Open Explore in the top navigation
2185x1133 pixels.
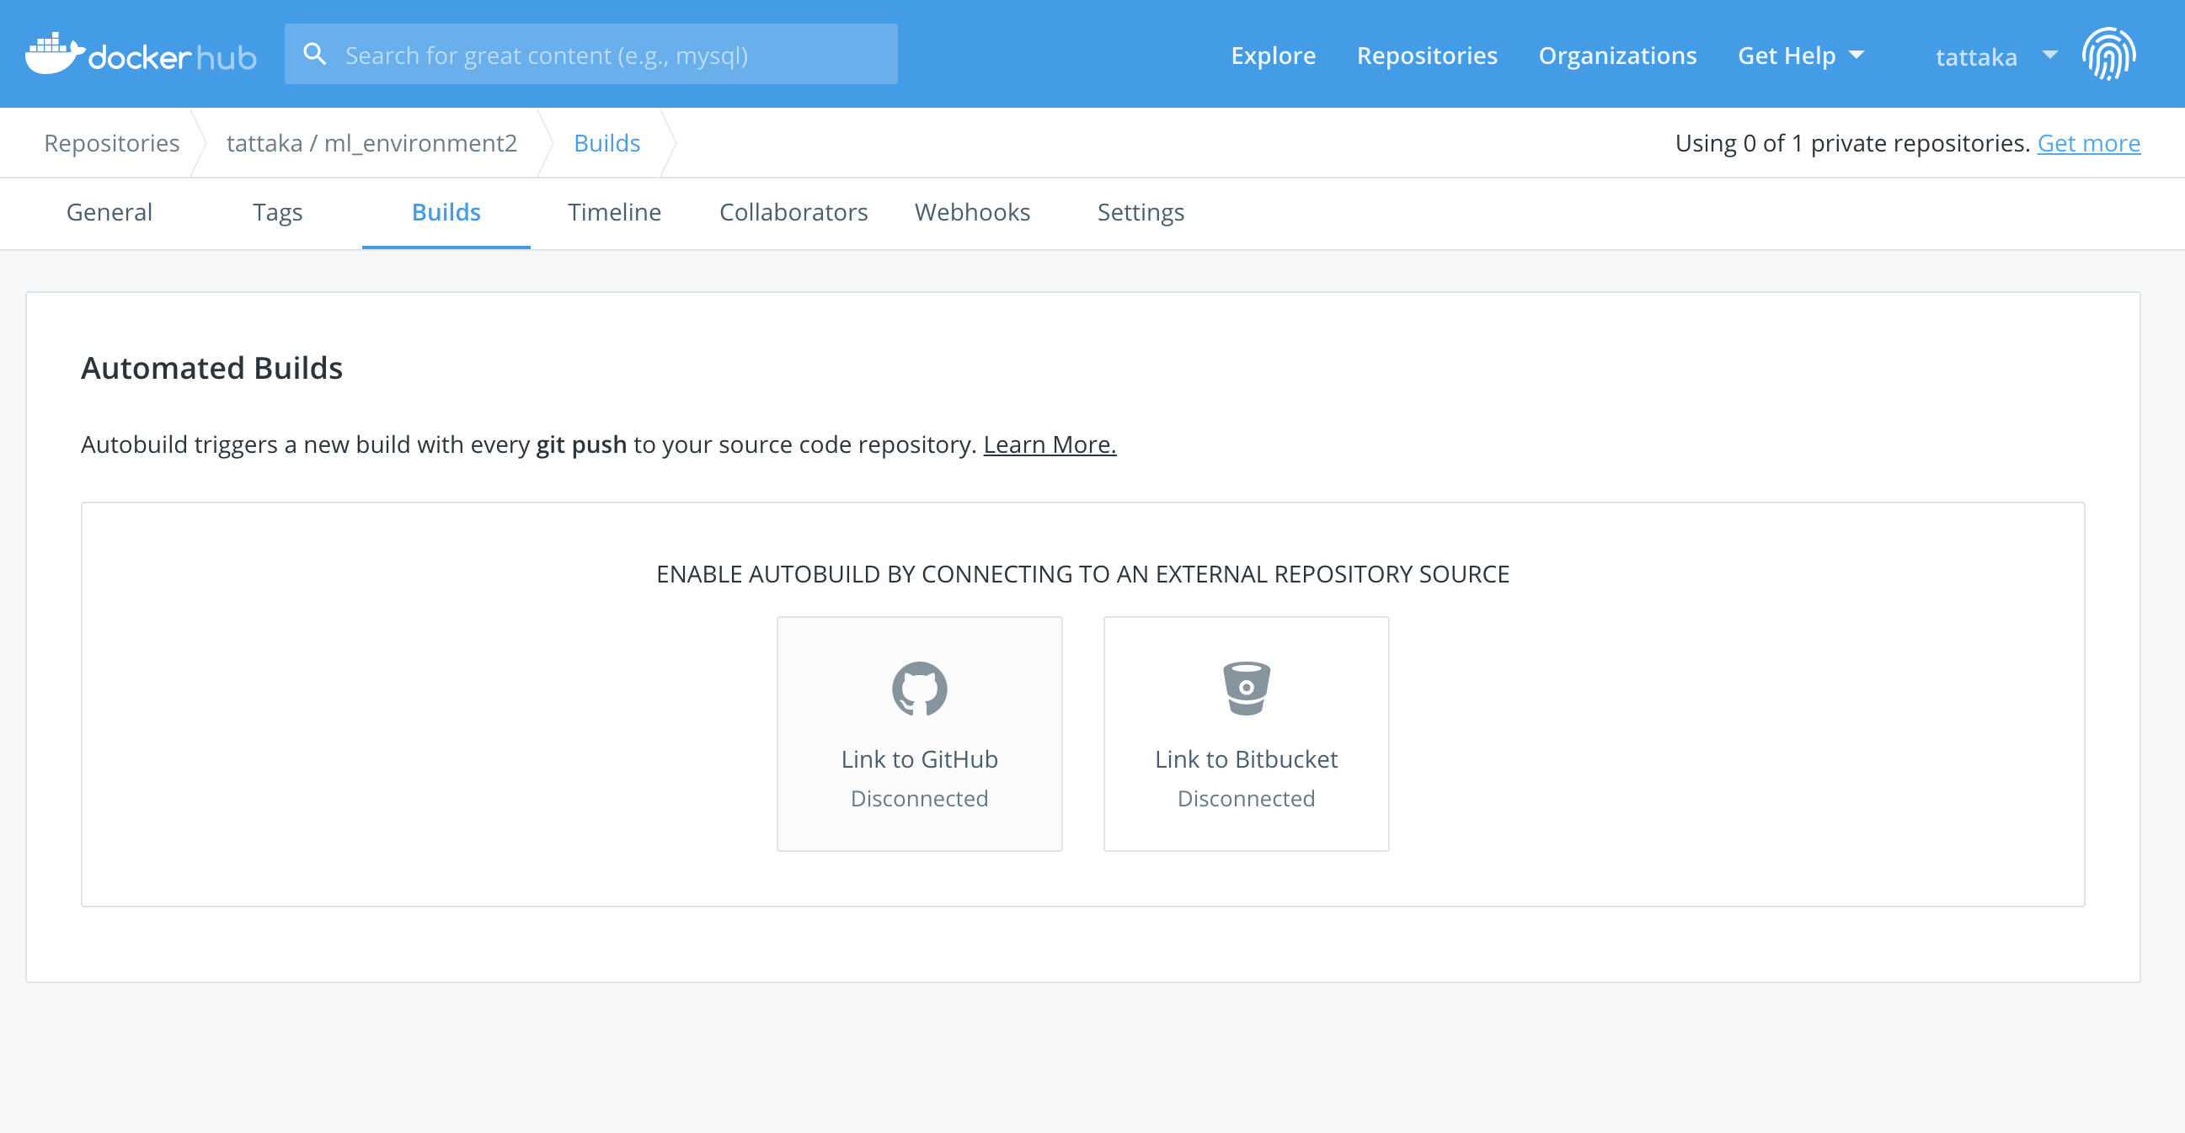(x=1272, y=55)
